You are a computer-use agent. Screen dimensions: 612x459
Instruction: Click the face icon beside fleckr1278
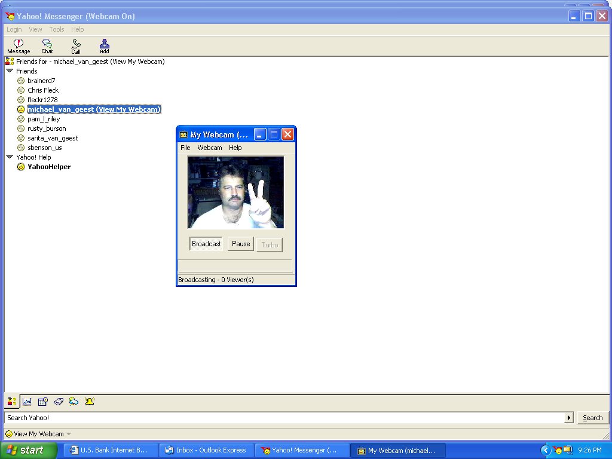21,100
